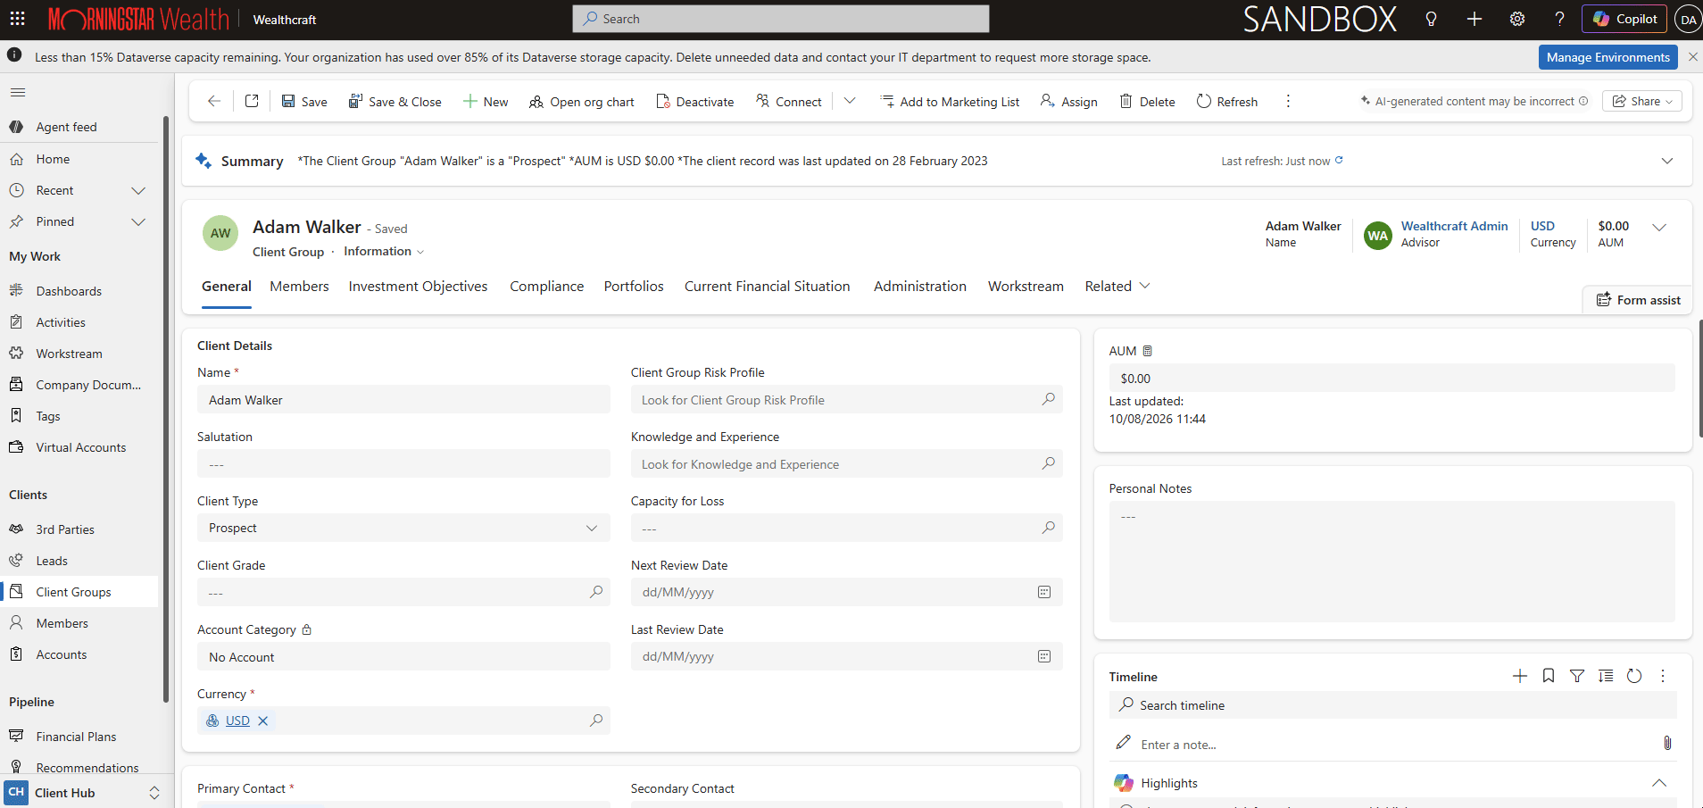The image size is (1703, 808).
Task: Click the plus quick create icon
Action: tap(1475, 19)
